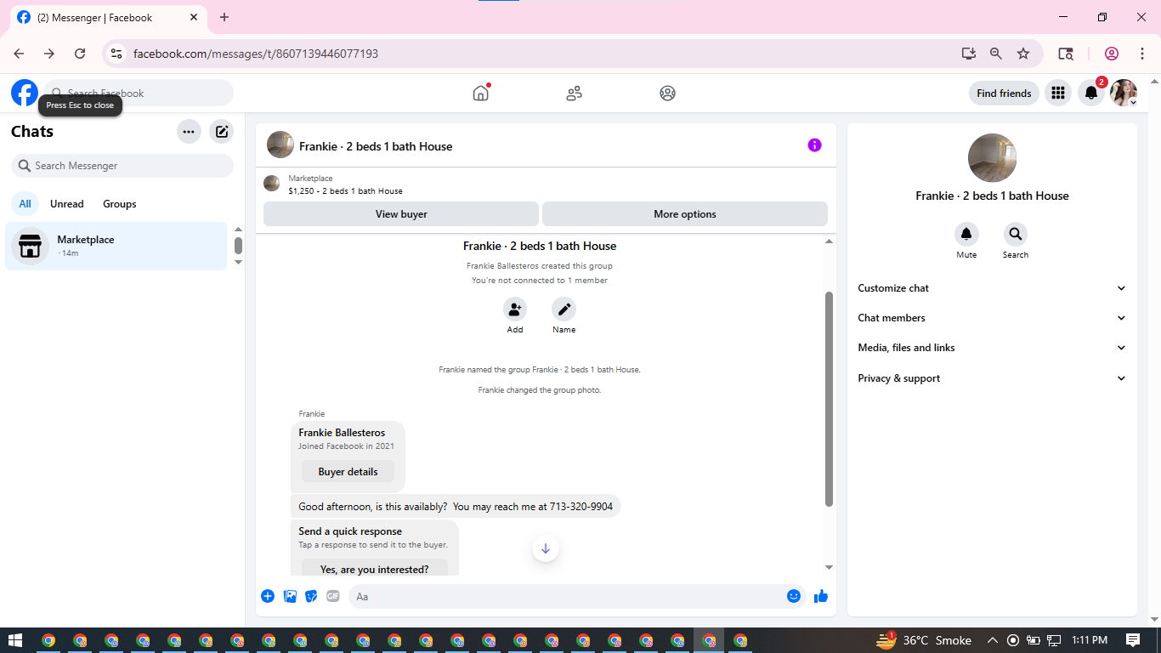Expand the Privacy & support section
1161x653 pixels.
[992, 378]
